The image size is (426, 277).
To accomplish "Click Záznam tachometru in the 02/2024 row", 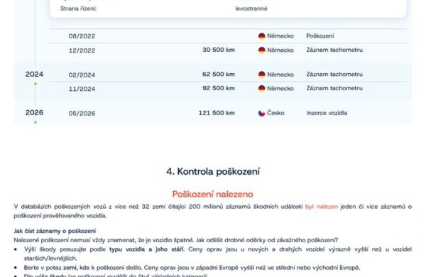I will (x=334, y=74).
